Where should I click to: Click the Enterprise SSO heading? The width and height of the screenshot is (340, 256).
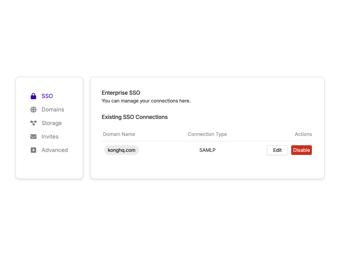click(121, 93)
